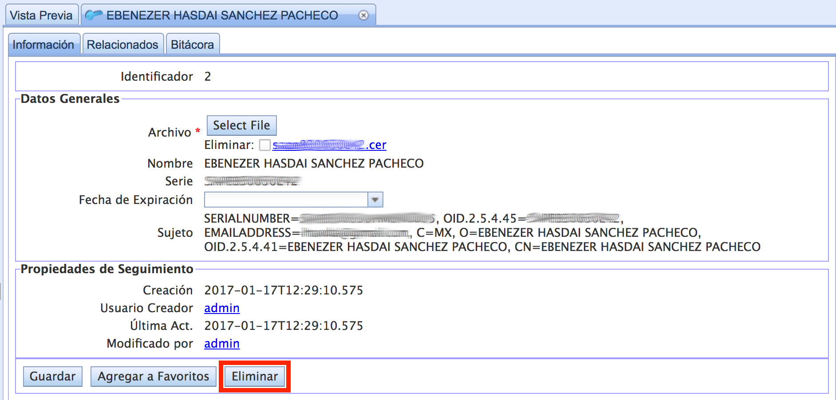Viewport: 836px width, 400px height.
Task: Click the Sujeto text starting with SERIALNUMBER
Action: pyautogui.click(x=482, y=232)
